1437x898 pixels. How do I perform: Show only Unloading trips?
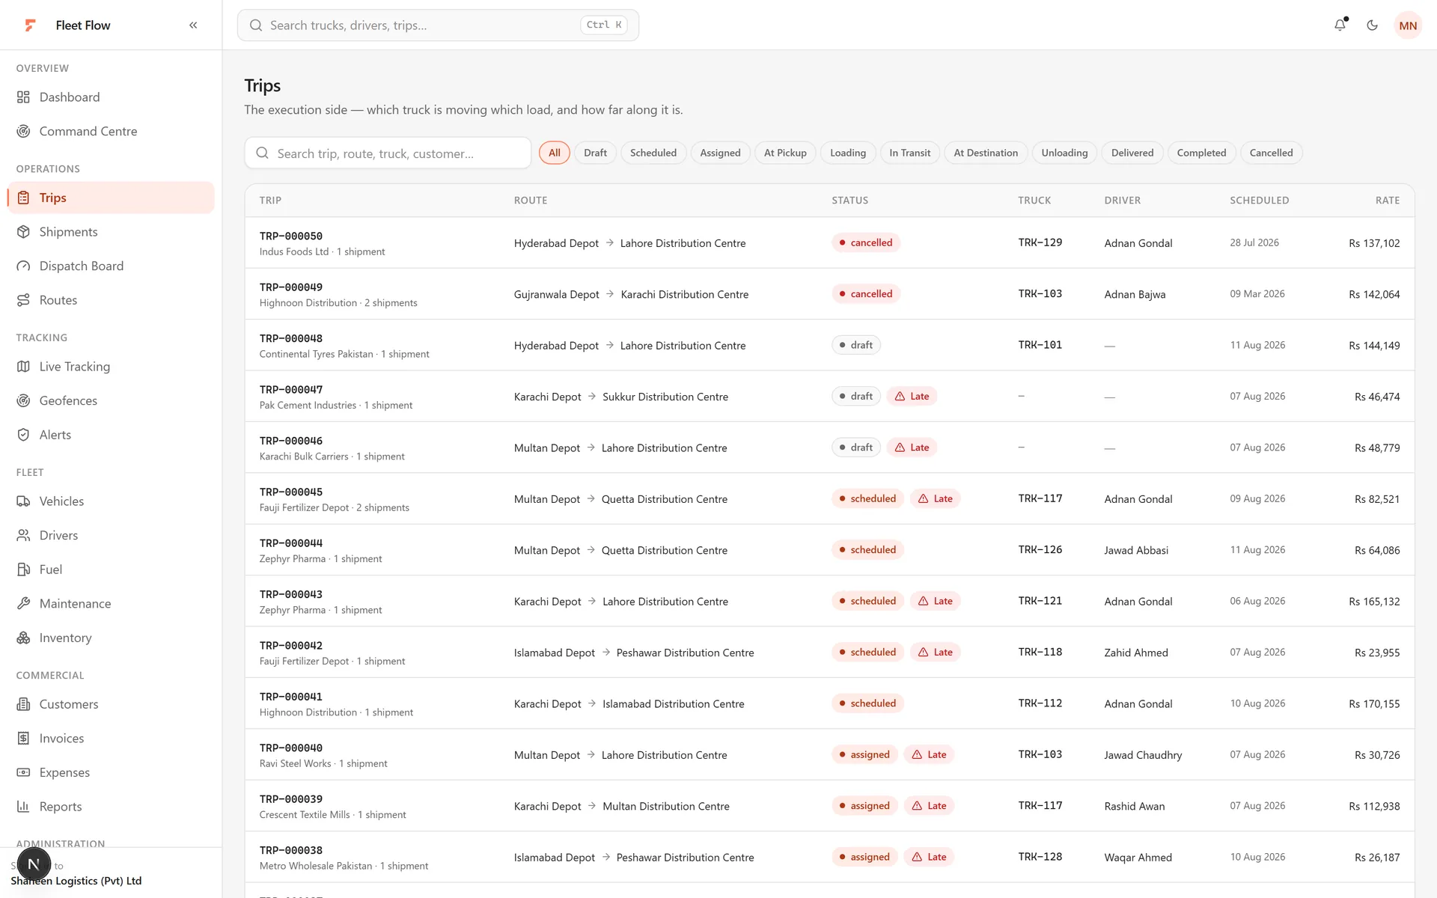click(x=1064, y=153)
